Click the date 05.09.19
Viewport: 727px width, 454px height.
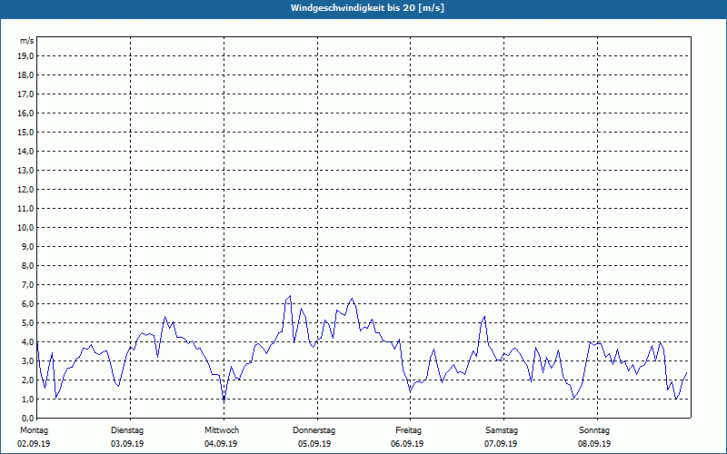[x=314, y=444]
